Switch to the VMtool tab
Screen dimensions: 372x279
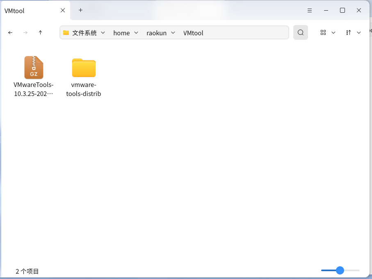[36, 10]
